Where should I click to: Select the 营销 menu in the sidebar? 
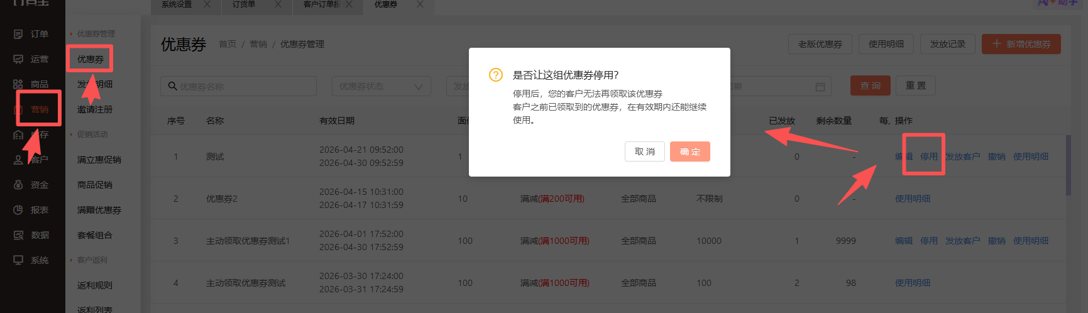[39, 109]
